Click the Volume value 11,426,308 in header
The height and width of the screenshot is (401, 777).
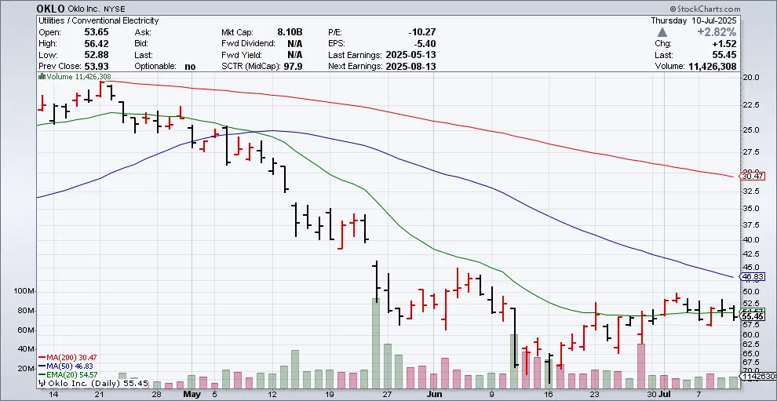pyautogui.click(x=712, y=67)
